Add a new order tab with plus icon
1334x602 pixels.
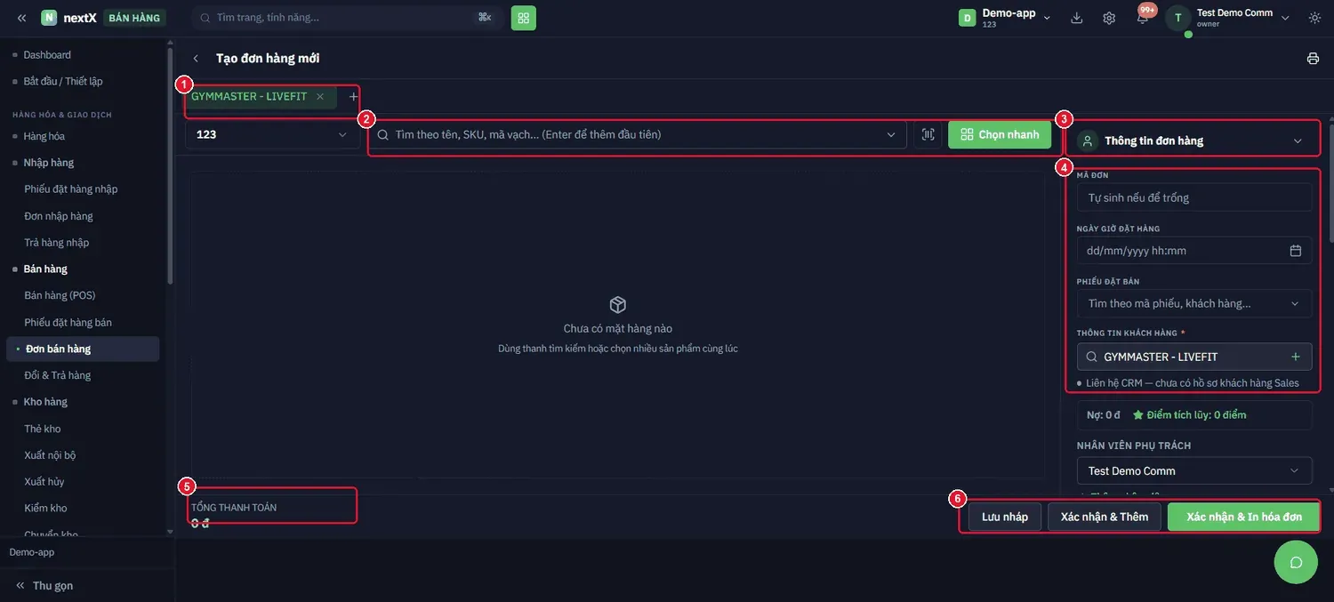coord(353,97)
